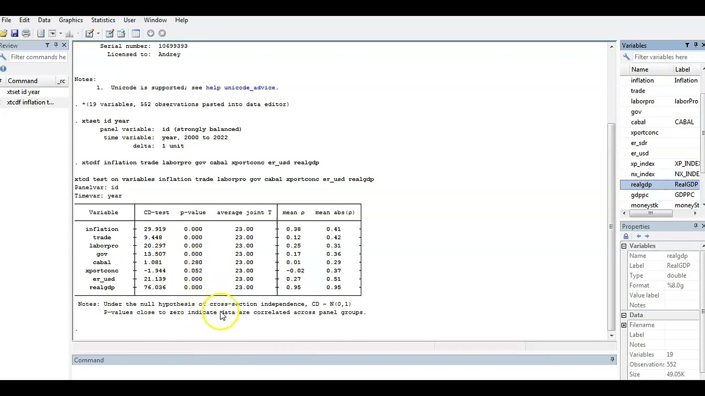
Task: Click inside the Command input area
Action: click(344, 372)
